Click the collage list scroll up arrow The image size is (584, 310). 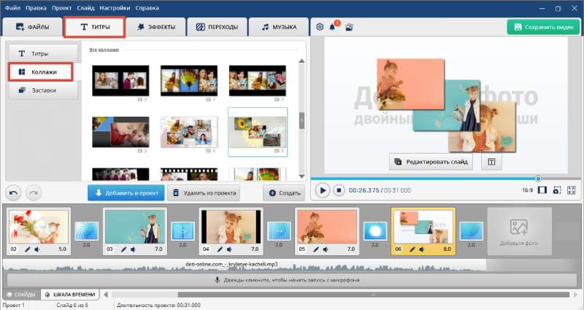(301, 61)
